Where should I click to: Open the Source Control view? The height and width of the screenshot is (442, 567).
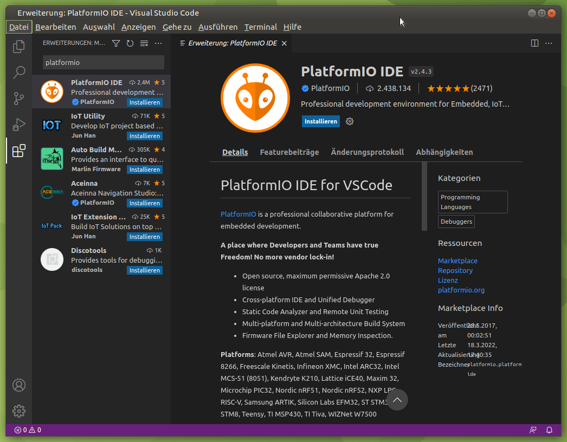click(x=19, y=98)
